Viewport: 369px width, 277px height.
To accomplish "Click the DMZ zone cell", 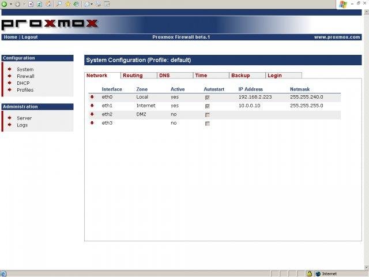I will (x=141, y=114).
